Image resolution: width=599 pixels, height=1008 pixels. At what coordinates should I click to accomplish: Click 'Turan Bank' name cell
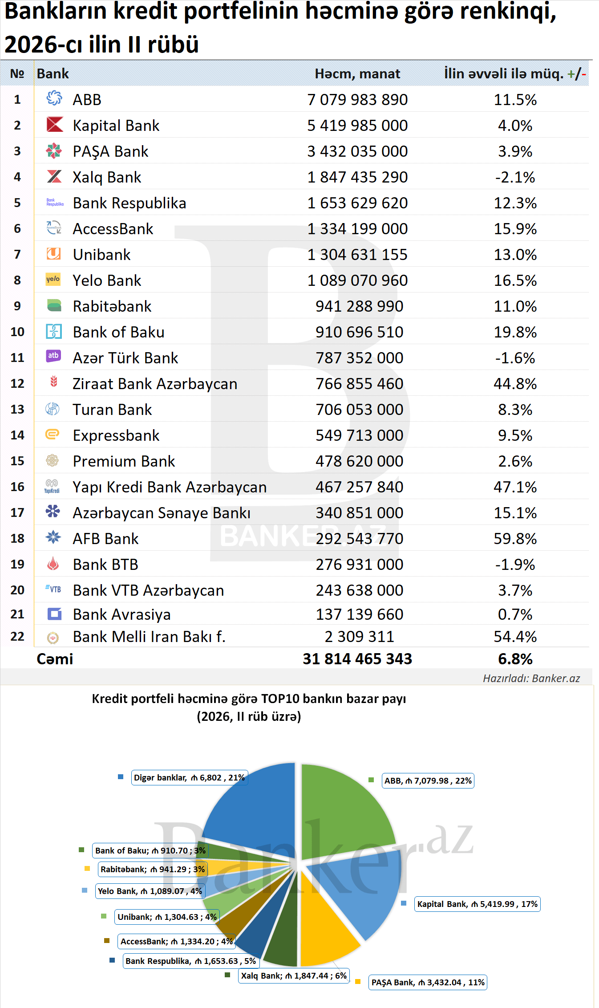(112, 409)
